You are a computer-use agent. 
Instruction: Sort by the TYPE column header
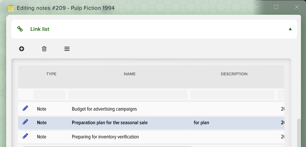tap(51, 74)
